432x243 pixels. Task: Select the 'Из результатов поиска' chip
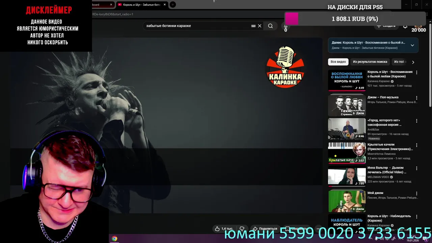pos(370,62)
